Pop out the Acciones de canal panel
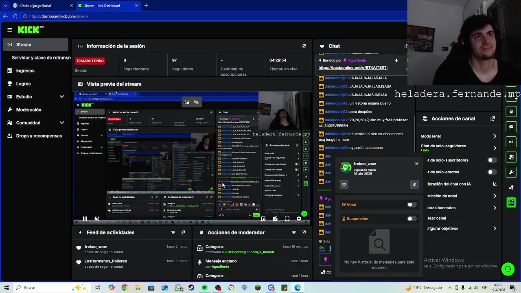521x293 pixels. point(493,118)
